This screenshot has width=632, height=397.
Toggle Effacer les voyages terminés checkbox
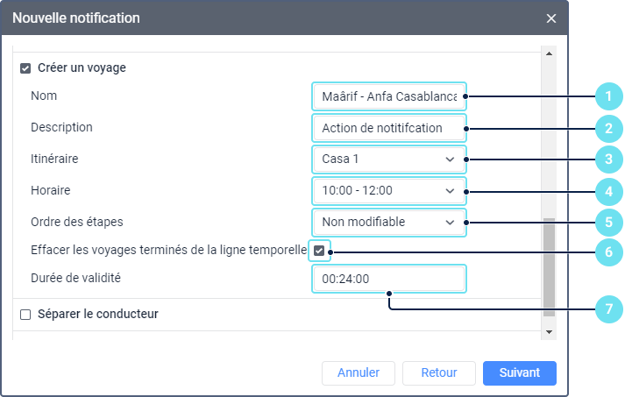[319, 251]
